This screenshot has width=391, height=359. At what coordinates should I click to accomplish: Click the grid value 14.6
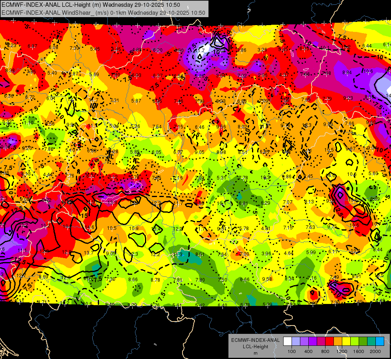pyautogui.click(x=89, y=227)
